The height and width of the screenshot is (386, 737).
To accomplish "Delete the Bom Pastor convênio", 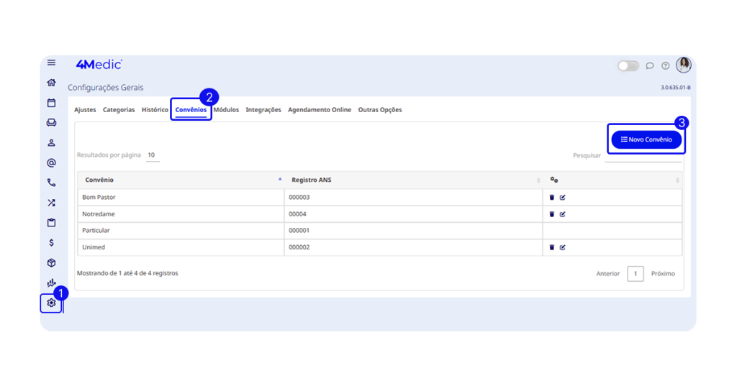I will point(552,197).
